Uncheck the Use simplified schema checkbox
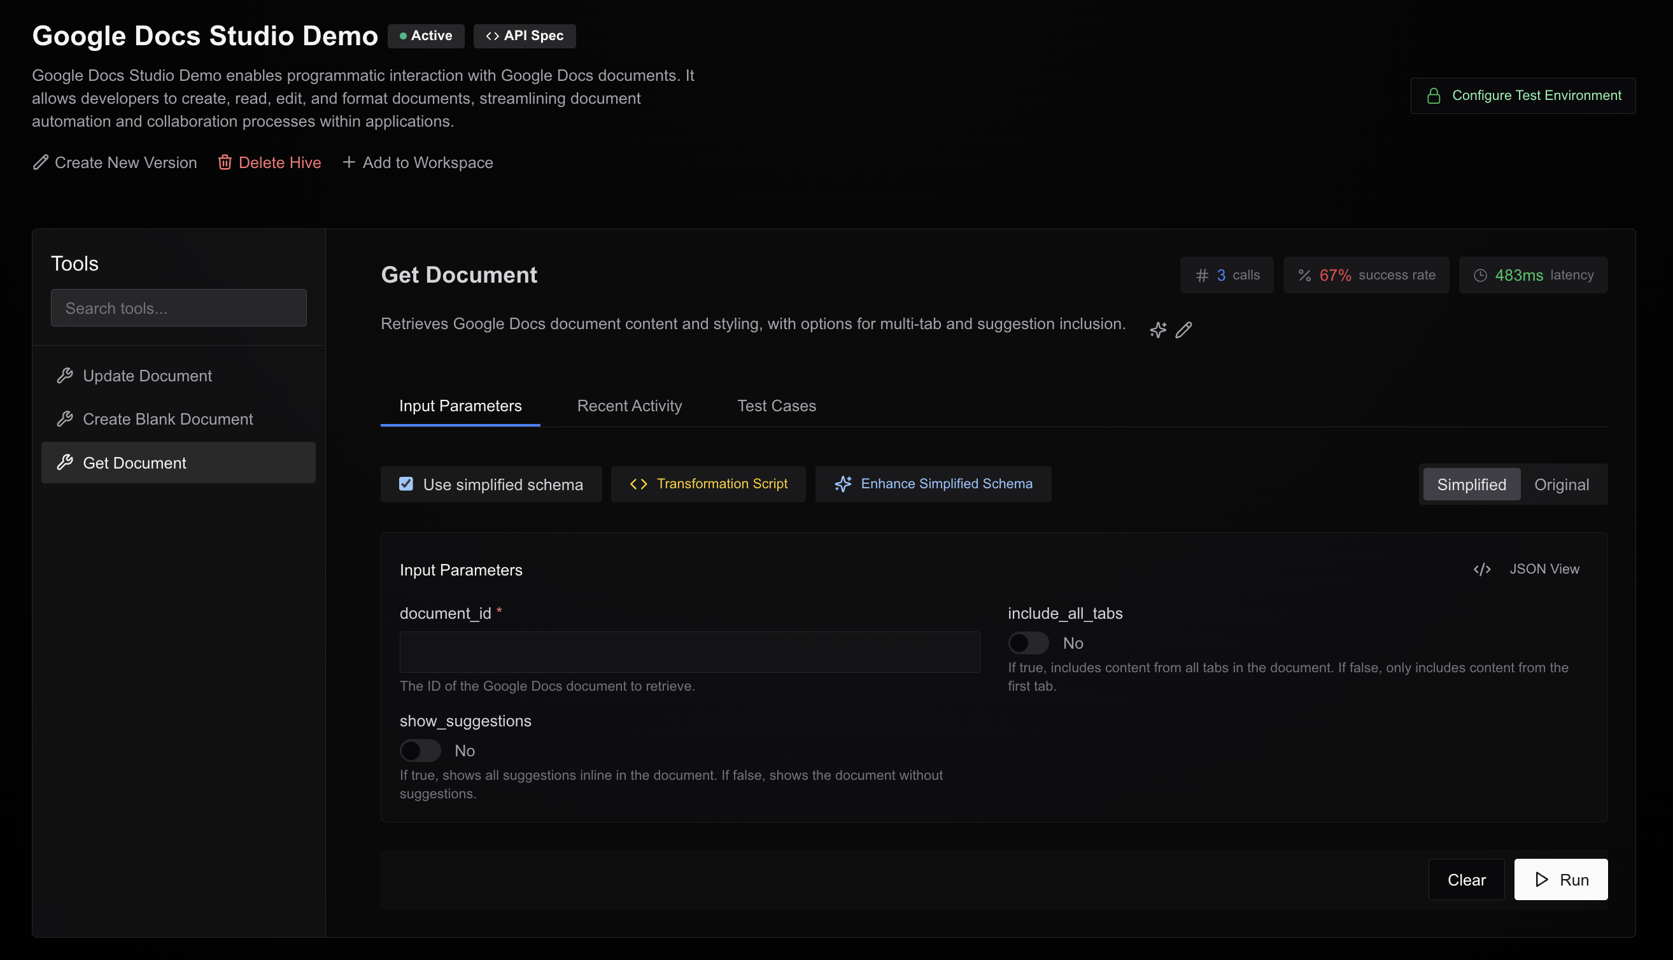The width and height of the screenshot is (1673, 960). pos(406,483)
